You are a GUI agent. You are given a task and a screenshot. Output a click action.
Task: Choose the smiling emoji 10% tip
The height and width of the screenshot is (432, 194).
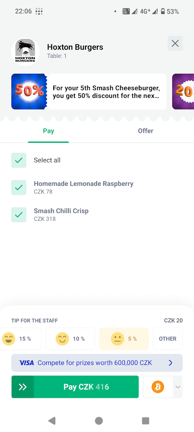[x=70, y=339]
